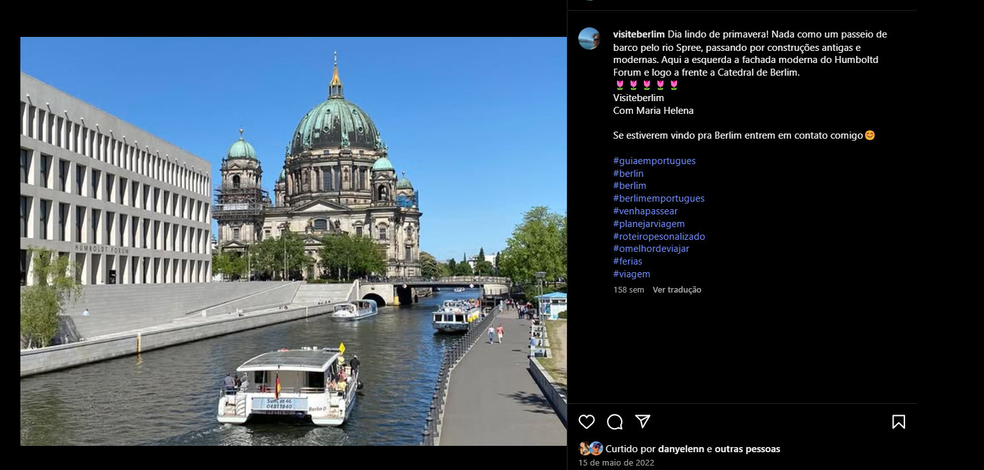Click the visiteberlim username in caption
The image size is (984, 470).
(639, 34)
